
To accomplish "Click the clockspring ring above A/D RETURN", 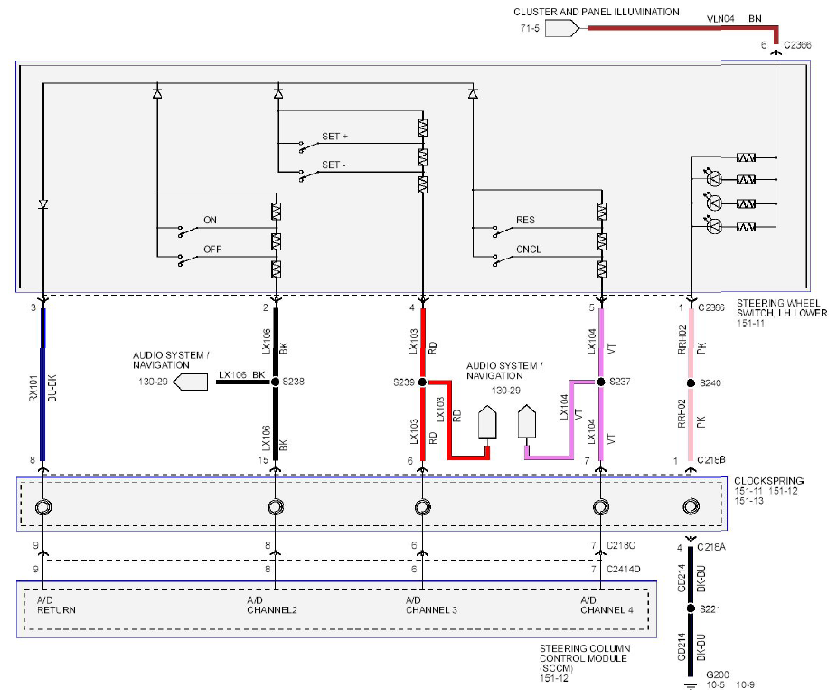I will 43,507.
